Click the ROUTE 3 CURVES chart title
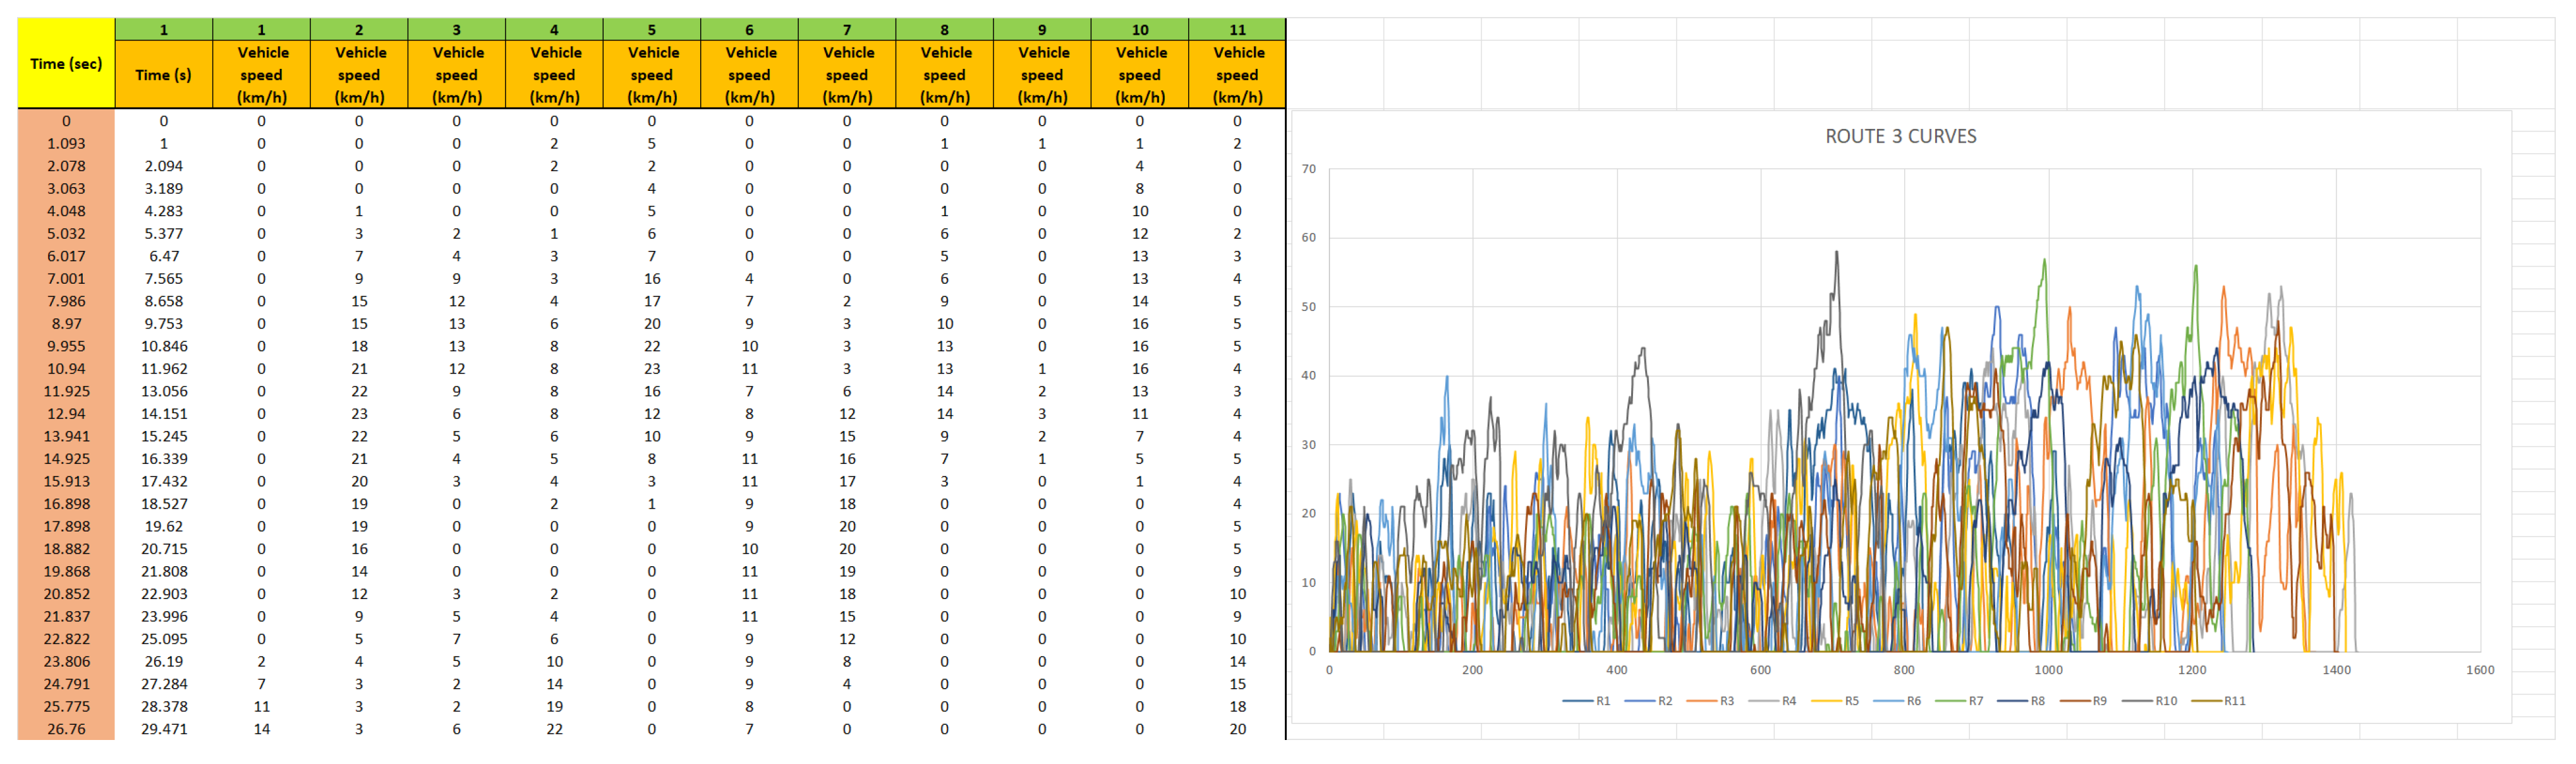Image resolution: width=2576 pixels, height=764 pixels. click(1900, 137)
